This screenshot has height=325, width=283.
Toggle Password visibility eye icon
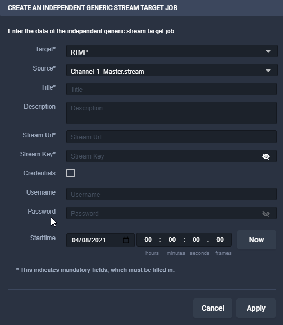pos(266,214)
